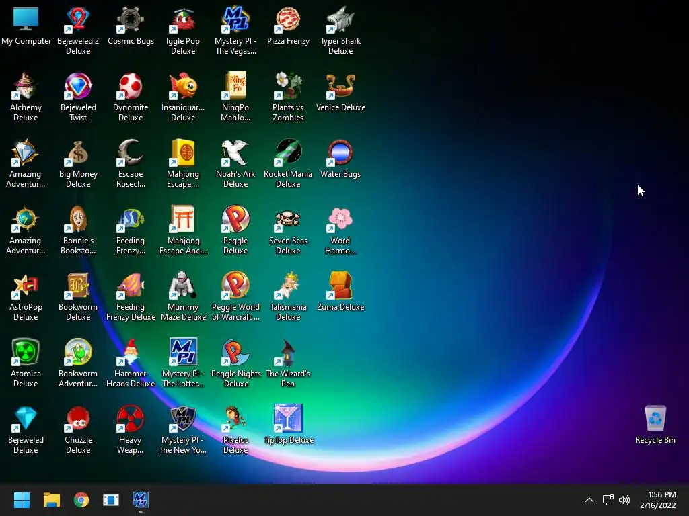Show hidden system tray icons
The width and height of the screenshot is (689, 516).
589,500
